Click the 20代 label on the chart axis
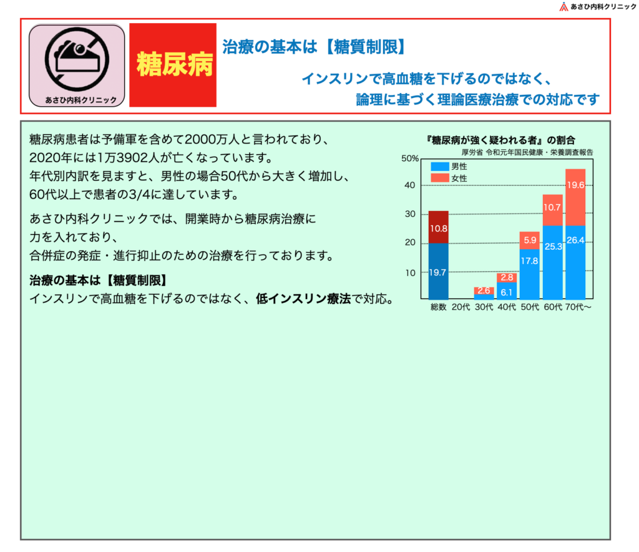639x552 pixels. pyautogui.click(x=461, y=307)
